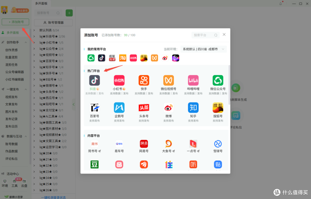Select the log★图片素材★ 3/3 row

[x=53, y=129]
